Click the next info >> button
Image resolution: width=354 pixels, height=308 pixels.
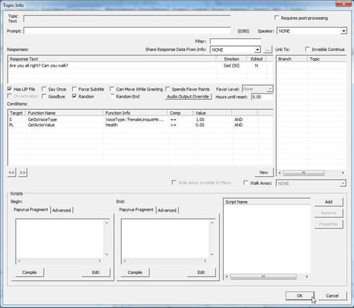coord(23,172)
